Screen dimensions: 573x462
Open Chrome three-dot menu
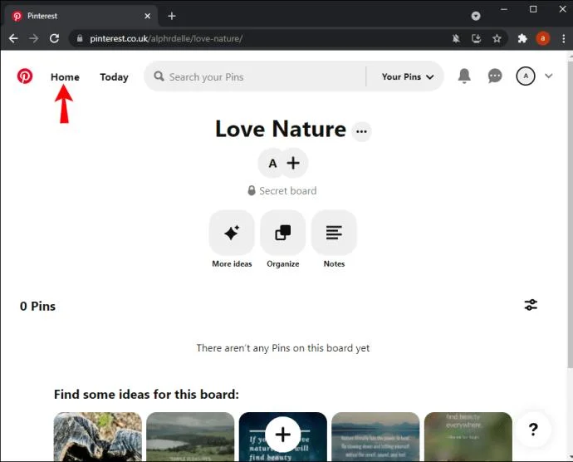[x=564, y=38]
